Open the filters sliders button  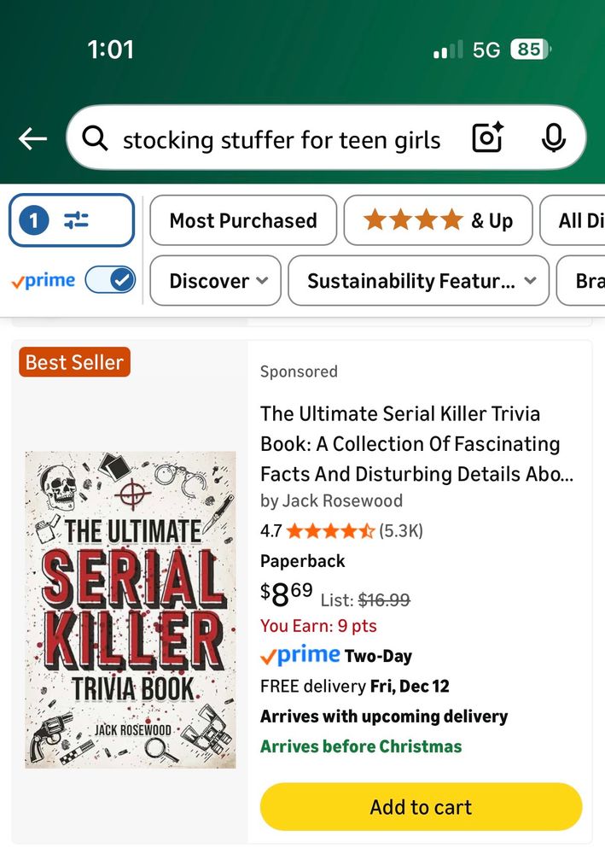[72, 220]
